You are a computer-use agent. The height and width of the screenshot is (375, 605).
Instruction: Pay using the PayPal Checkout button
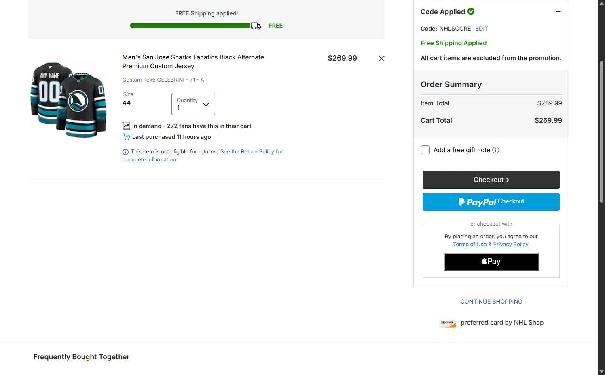491,202
